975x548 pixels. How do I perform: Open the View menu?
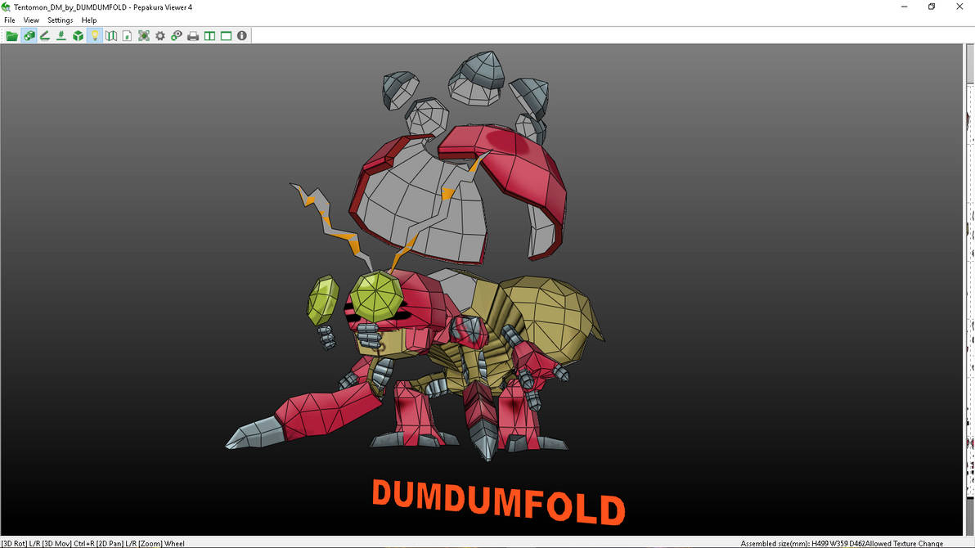pyautogui.click(x=31, y=20)
